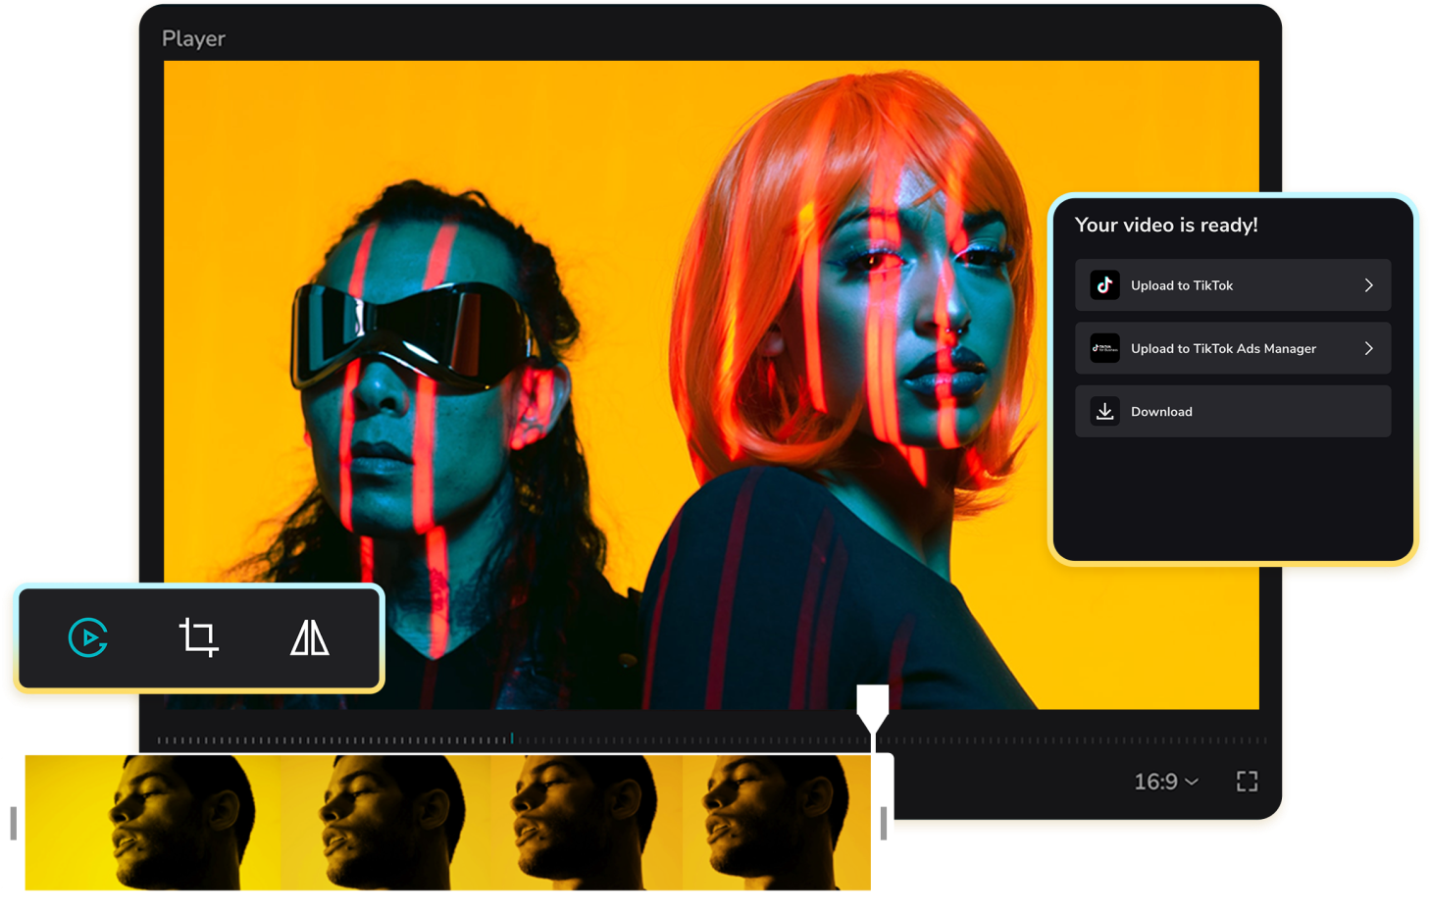1430x914 pixels.
Task: Select the third clip thumbnail in the filmstrip
Action: tap(587, 823)
